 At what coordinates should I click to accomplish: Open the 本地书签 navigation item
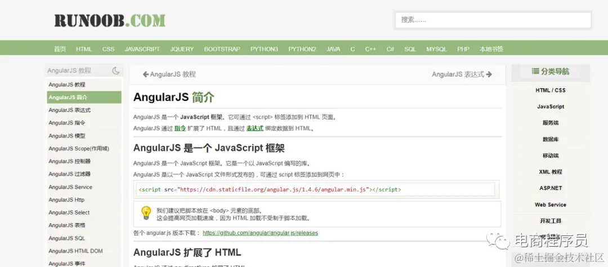click(491, 49)
